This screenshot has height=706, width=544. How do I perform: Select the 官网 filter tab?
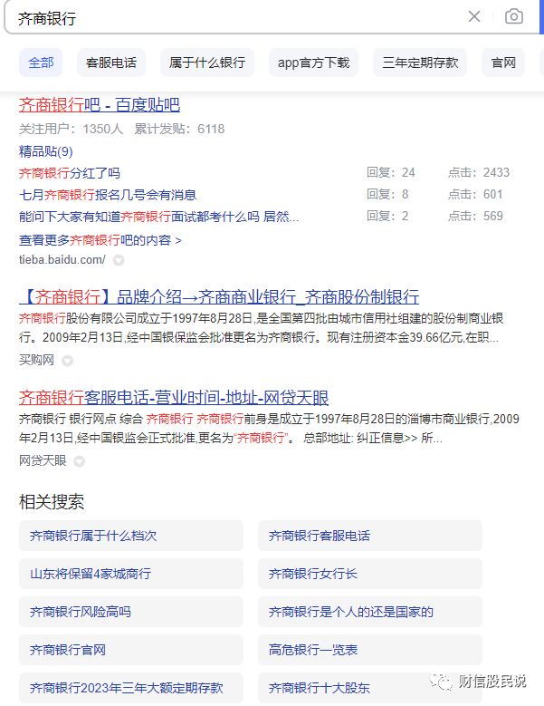(503, 63)
